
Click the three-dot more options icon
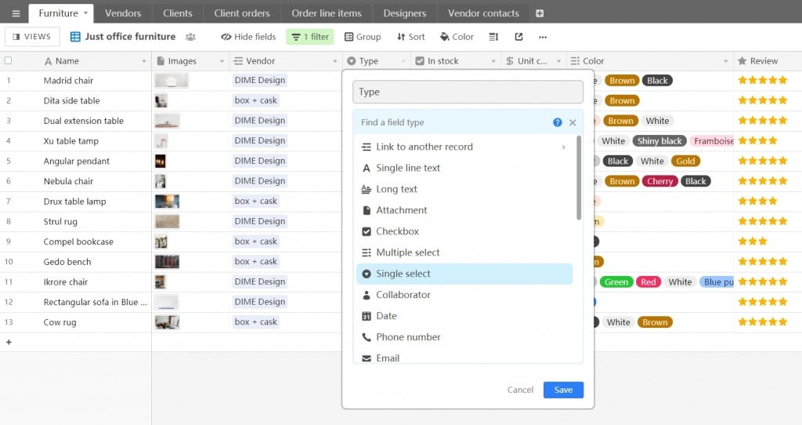(x=543, y=37)
